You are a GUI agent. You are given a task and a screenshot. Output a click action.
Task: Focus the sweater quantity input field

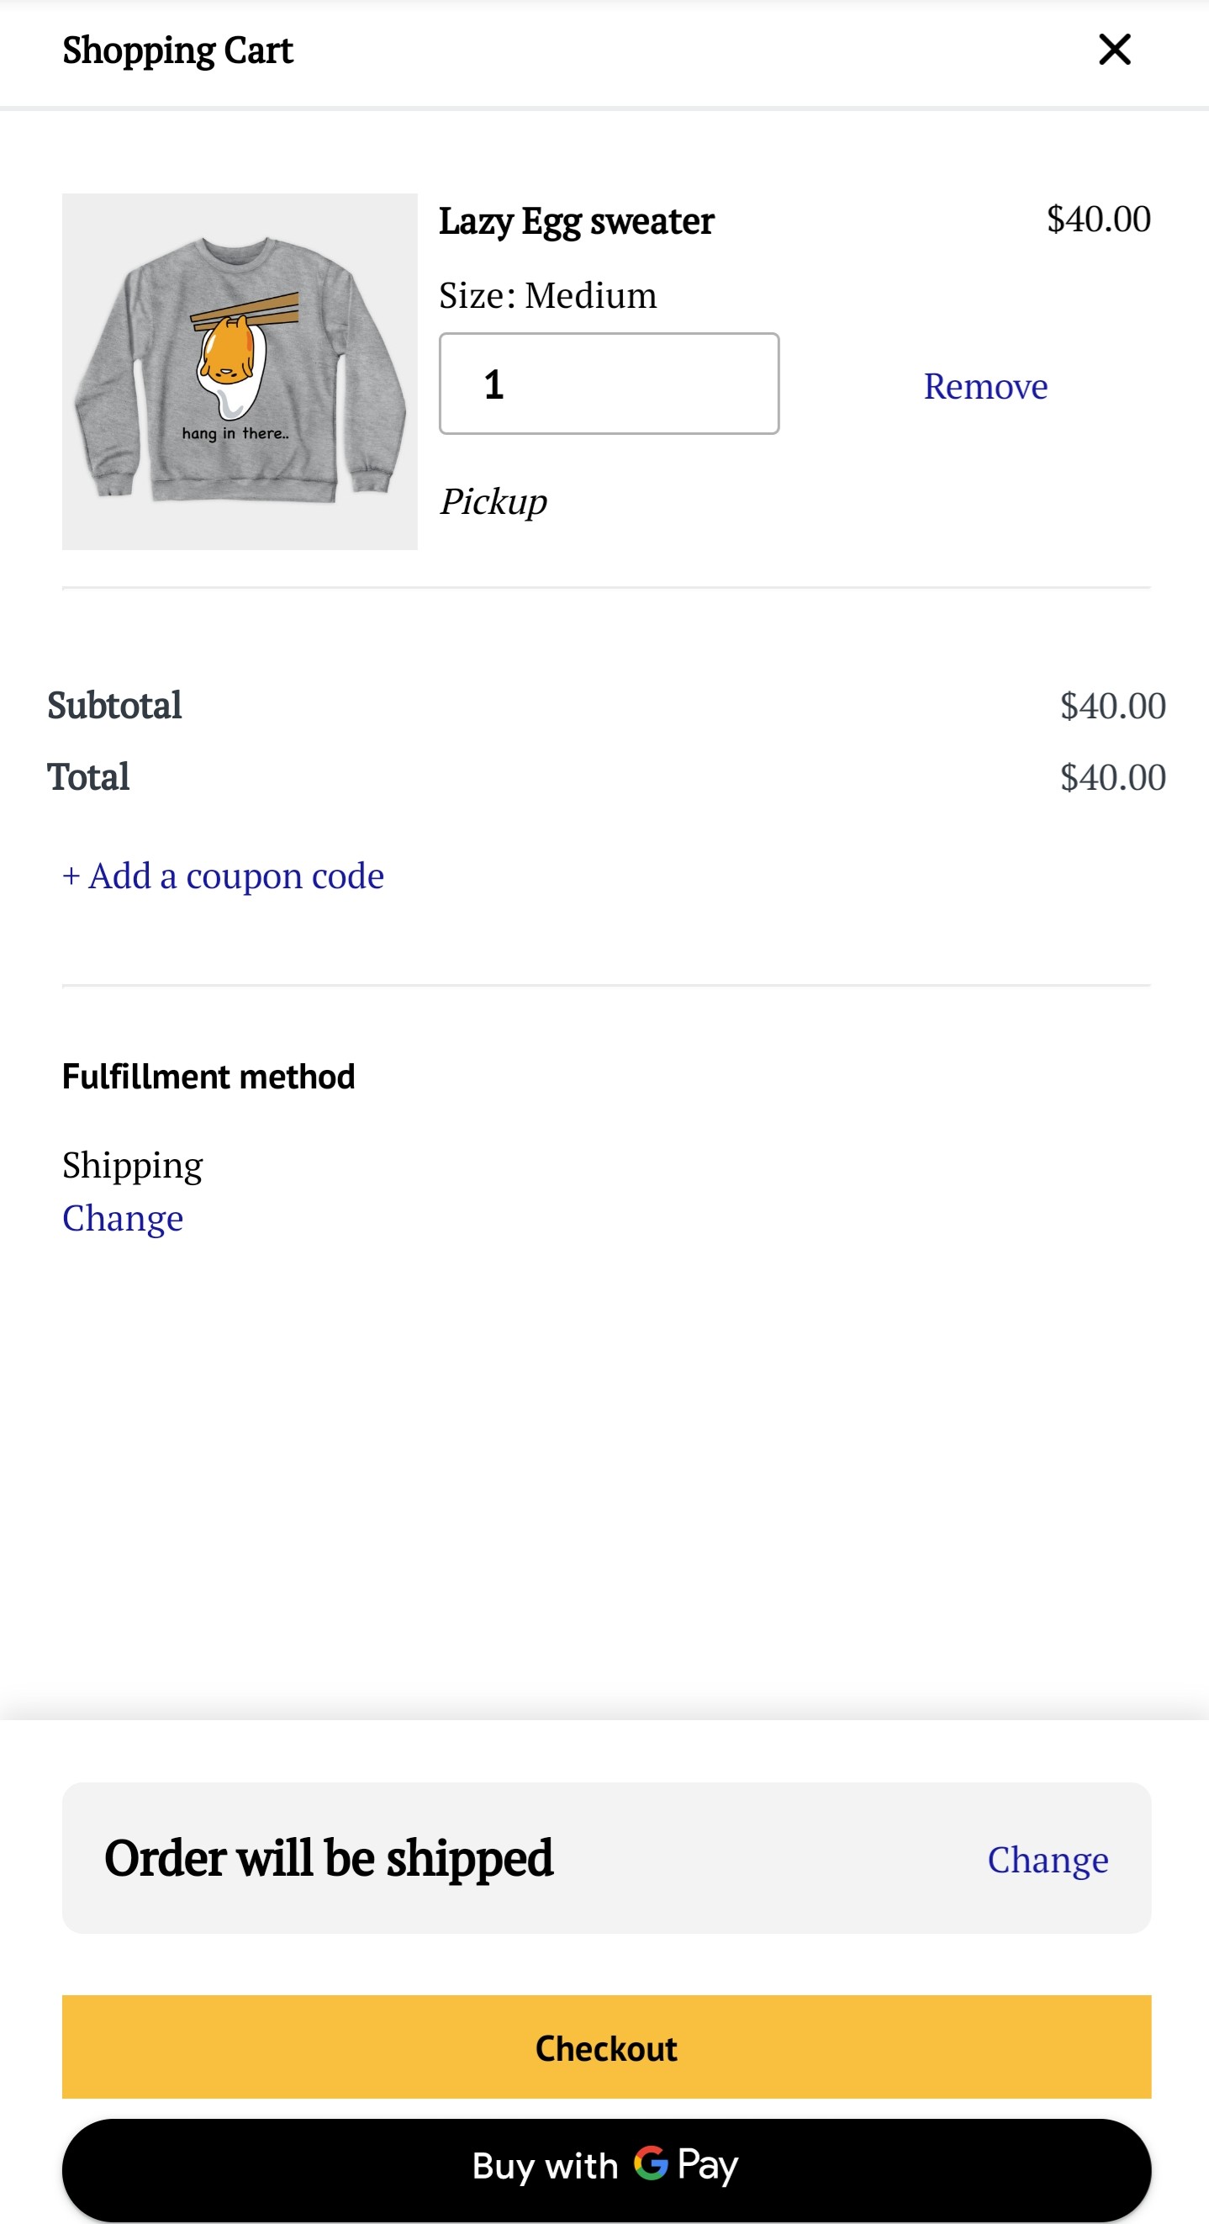[609, 384]
